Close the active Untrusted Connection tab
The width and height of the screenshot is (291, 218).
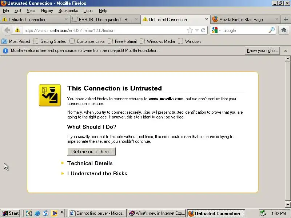point(206,19)
